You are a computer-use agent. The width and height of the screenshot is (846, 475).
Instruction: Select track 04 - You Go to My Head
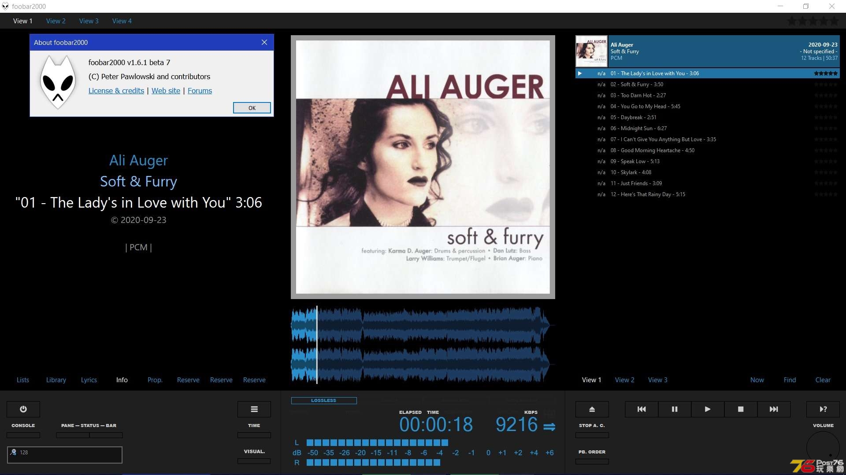(708, 106)
